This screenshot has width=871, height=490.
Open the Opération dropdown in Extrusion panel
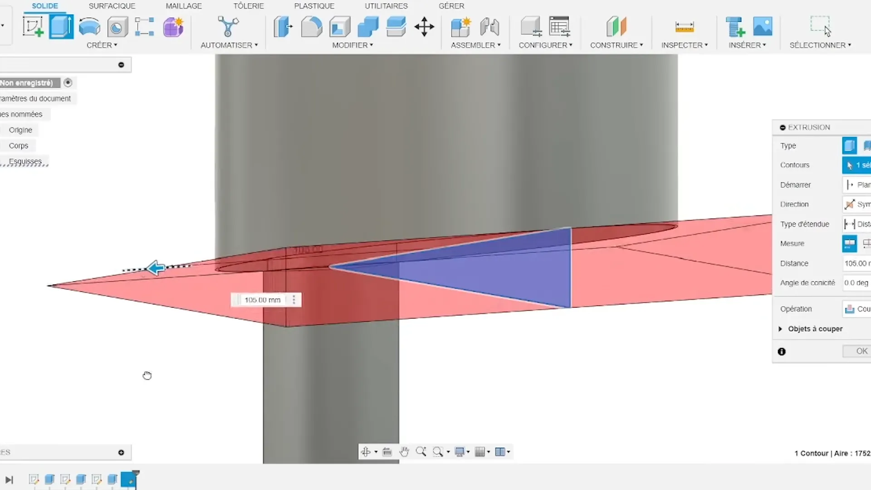[856, 309]
